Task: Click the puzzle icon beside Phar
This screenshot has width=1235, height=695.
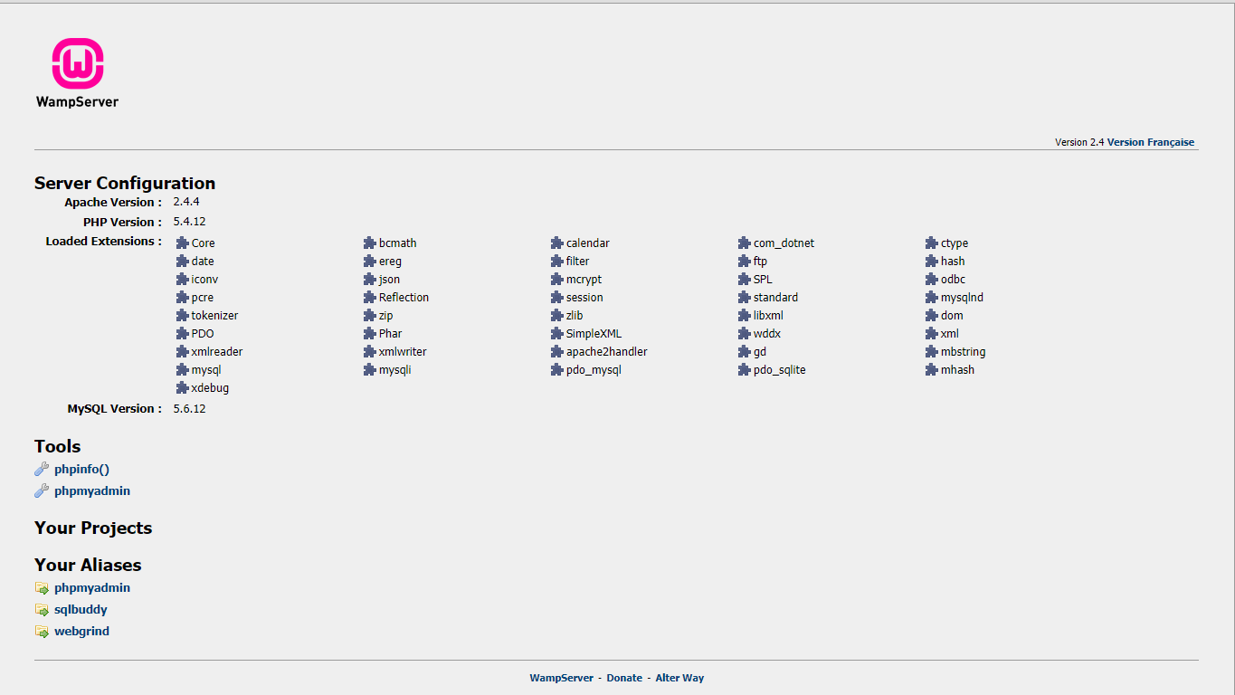Action: (370, 334)
